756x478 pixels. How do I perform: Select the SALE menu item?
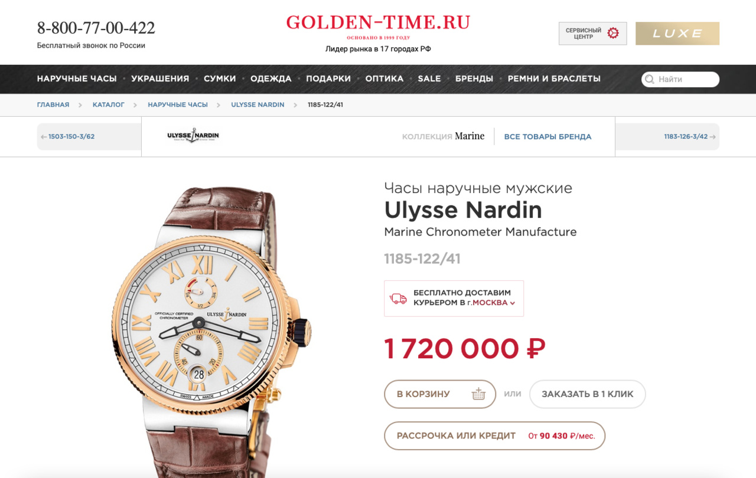click(429, 78)
